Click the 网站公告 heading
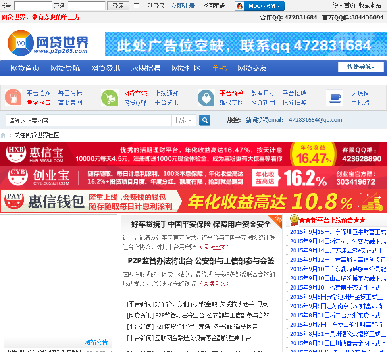Image resolution: width=387 pixels, height=352 pixels. coord(96,342)
